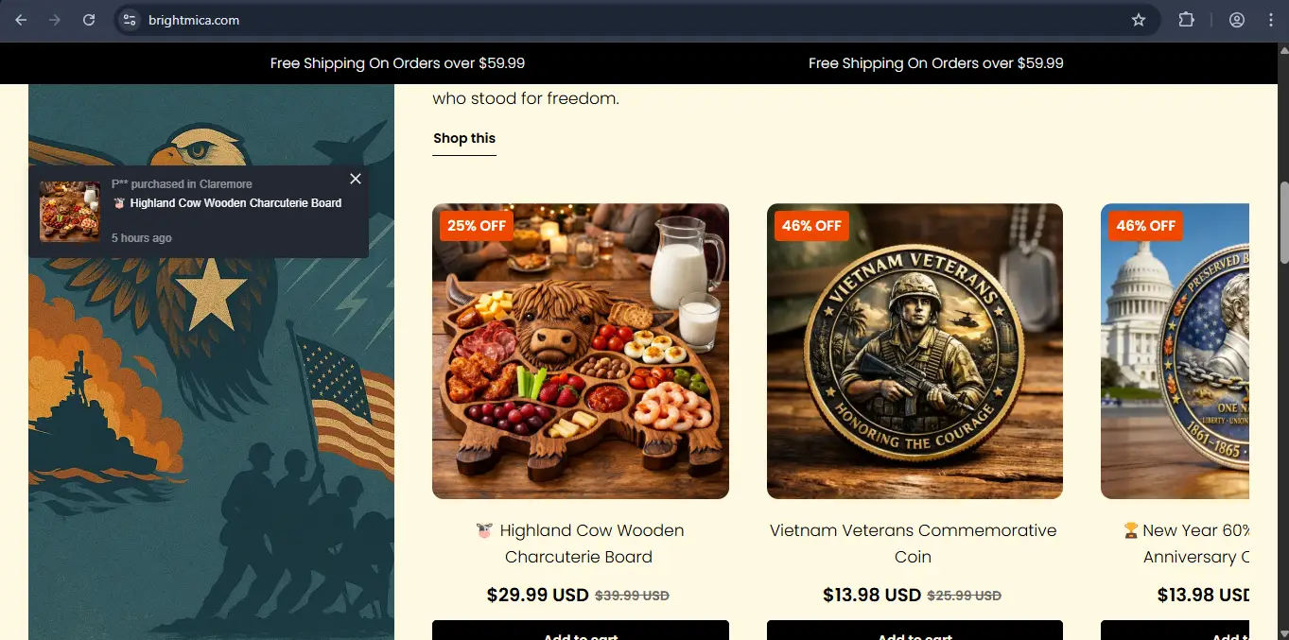This screenshot has width=1289, height=640.
Task: Open the browser extensions menu
Action: pos(1186,20)
